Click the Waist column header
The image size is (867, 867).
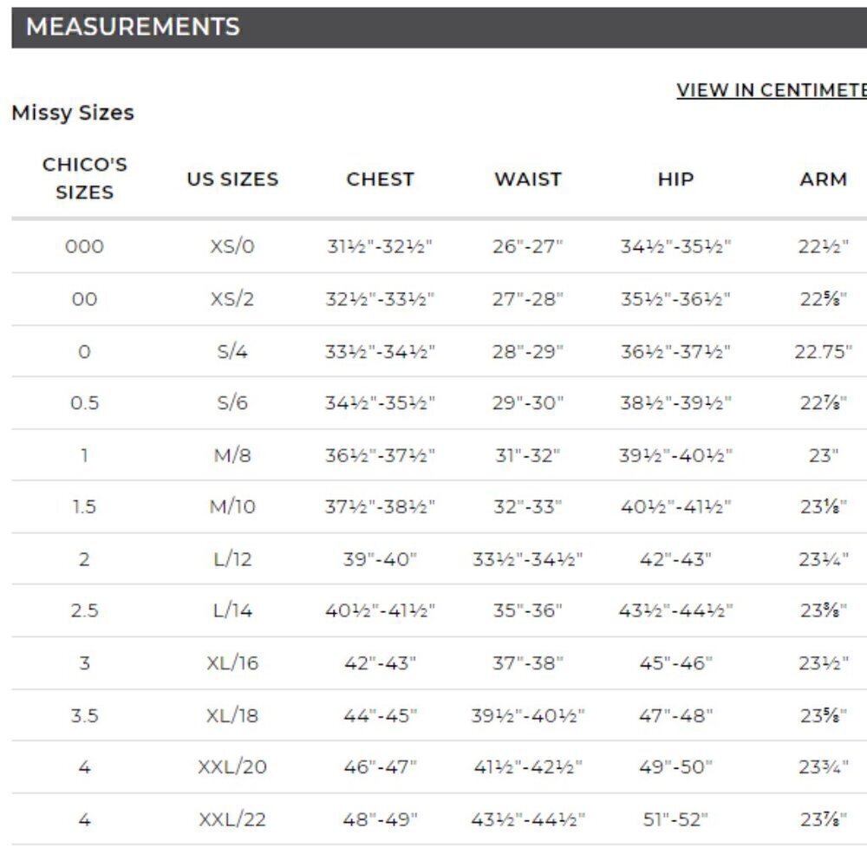point(528,179)
